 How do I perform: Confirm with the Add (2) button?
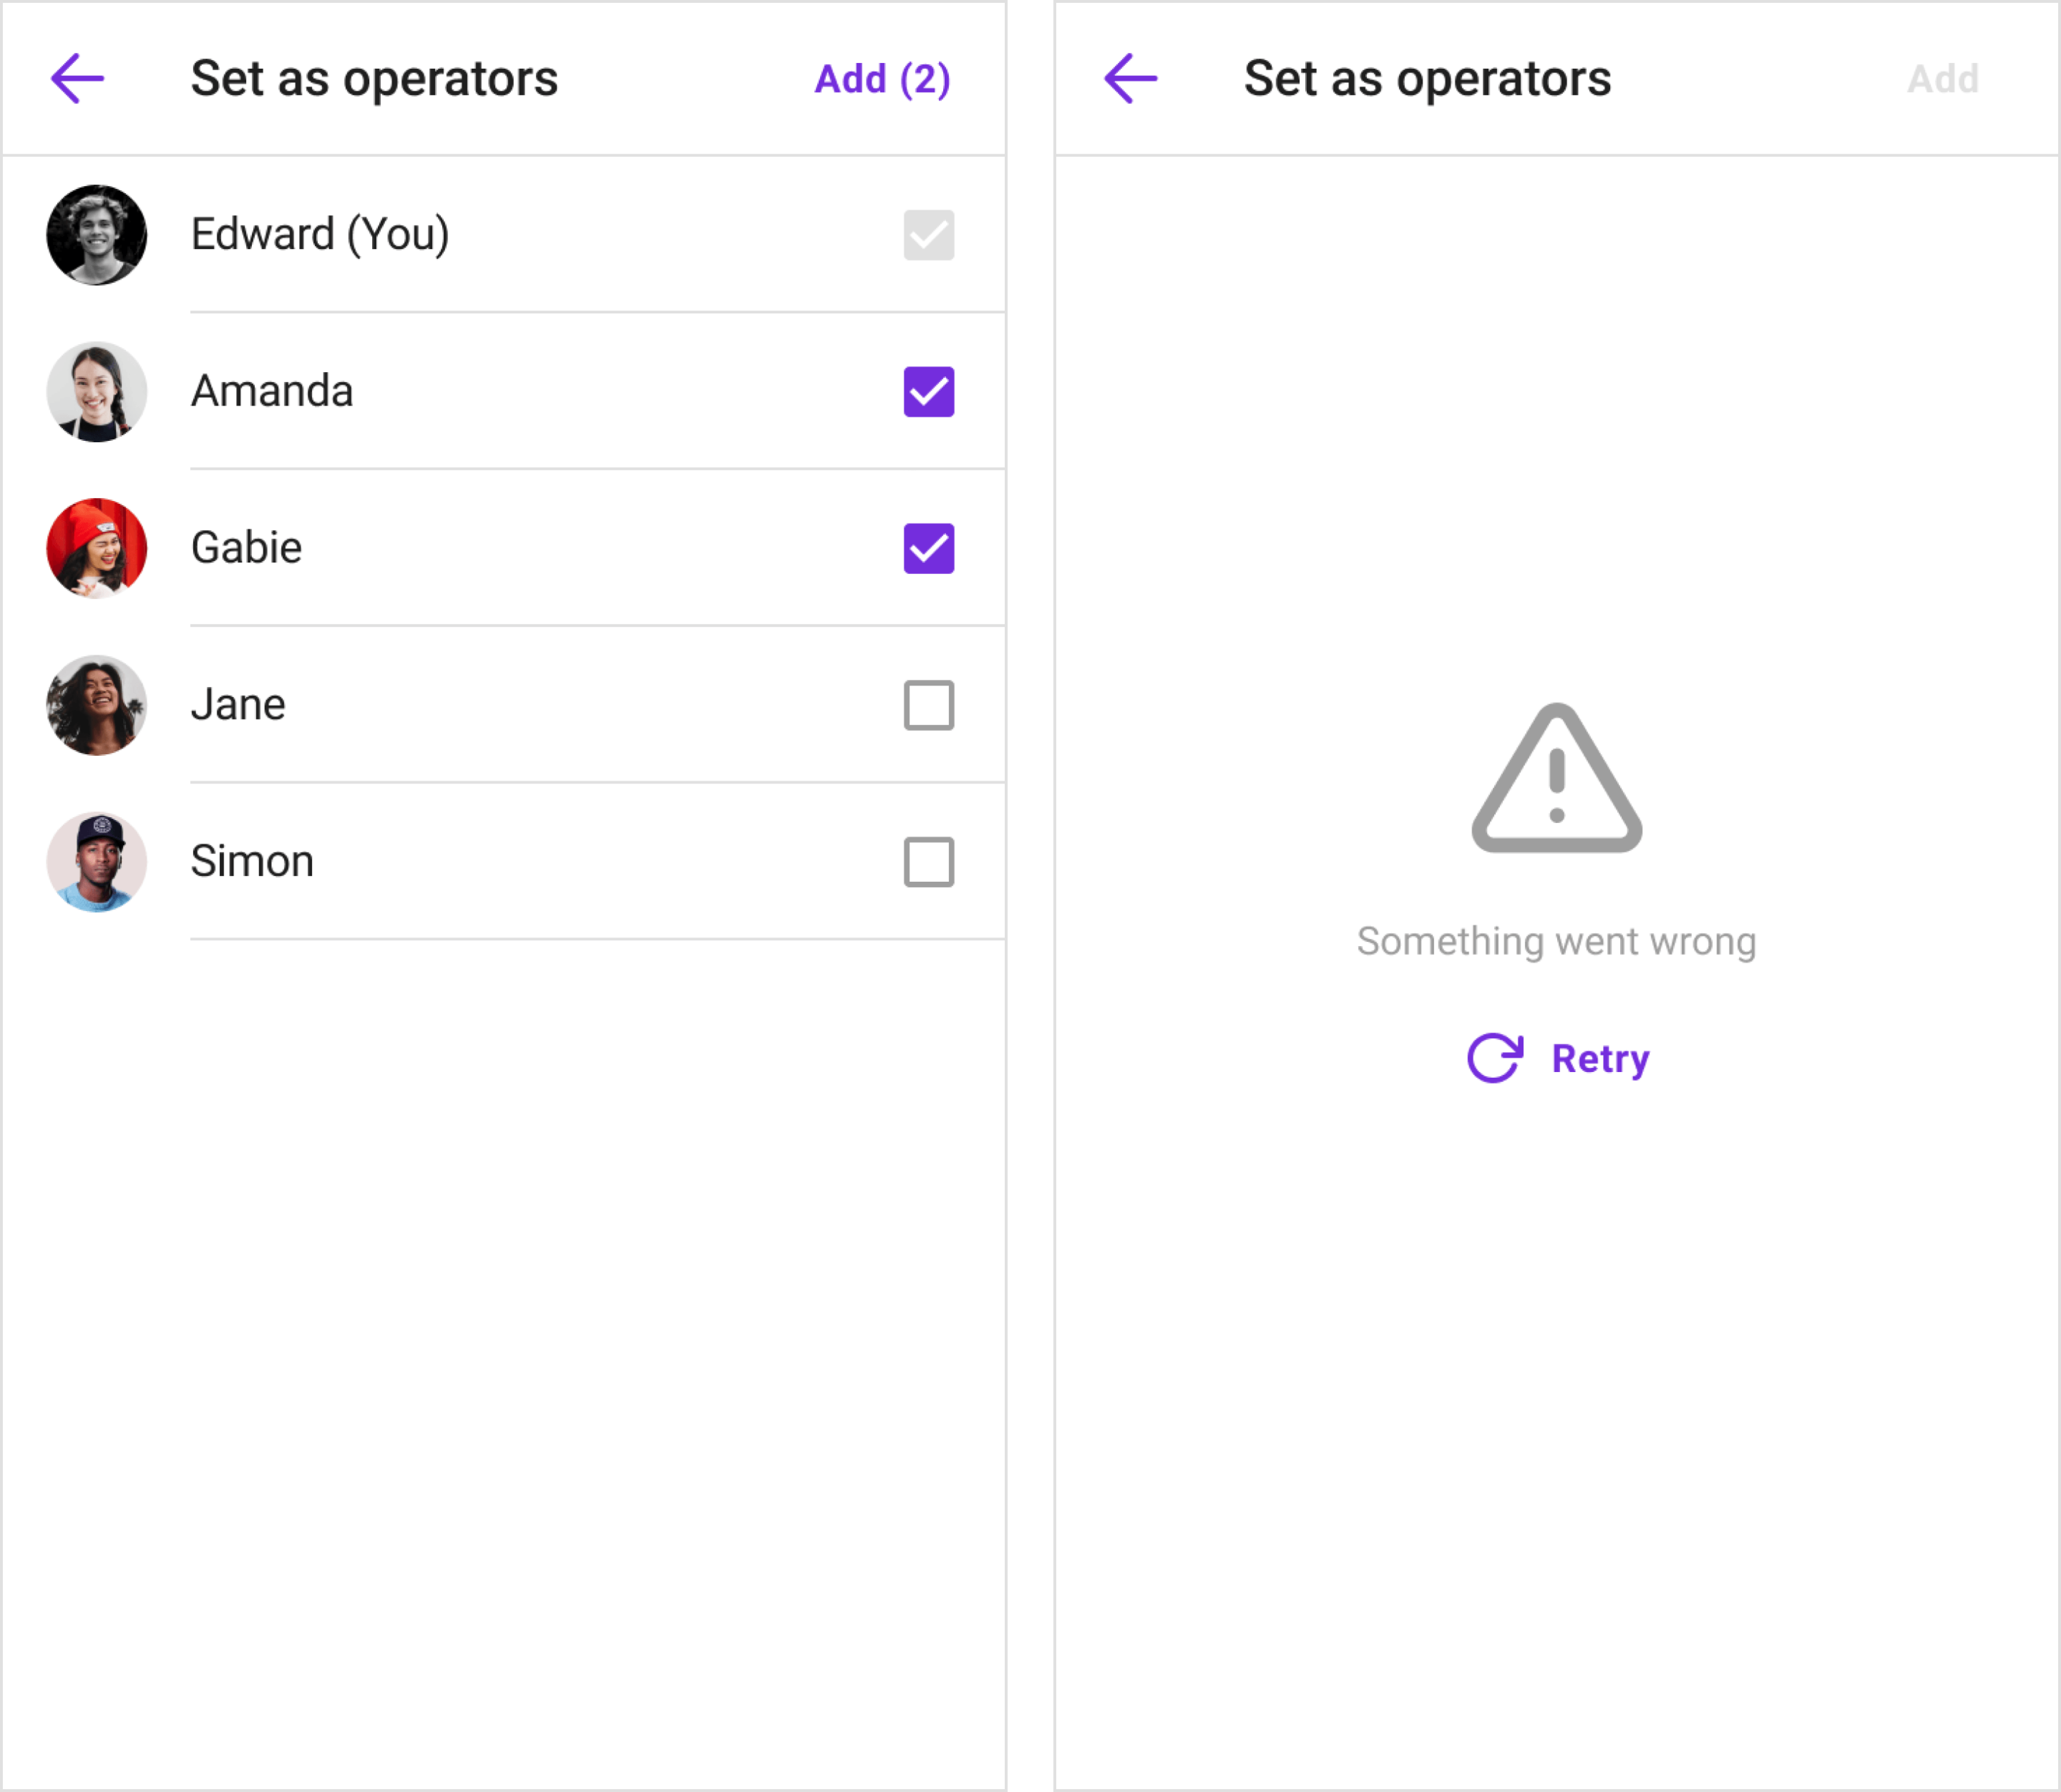click(882, 79)
